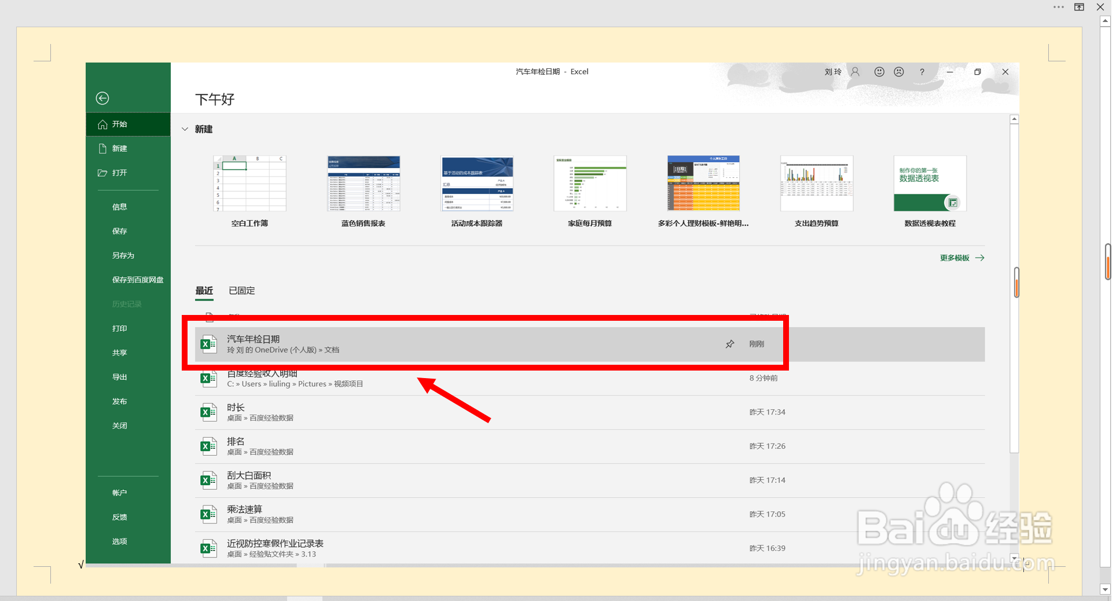
Task: Open recent file 时长
Action: (x=590, y=412)
